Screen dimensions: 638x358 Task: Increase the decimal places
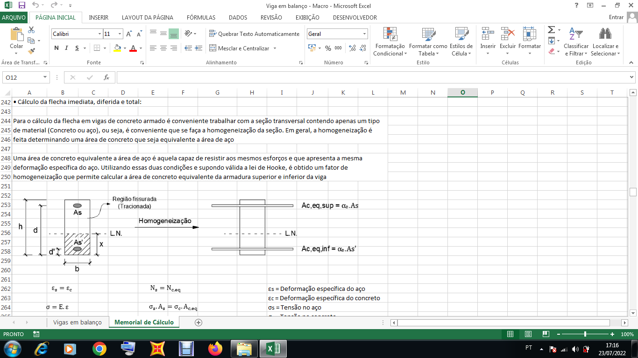pos(352,48)
